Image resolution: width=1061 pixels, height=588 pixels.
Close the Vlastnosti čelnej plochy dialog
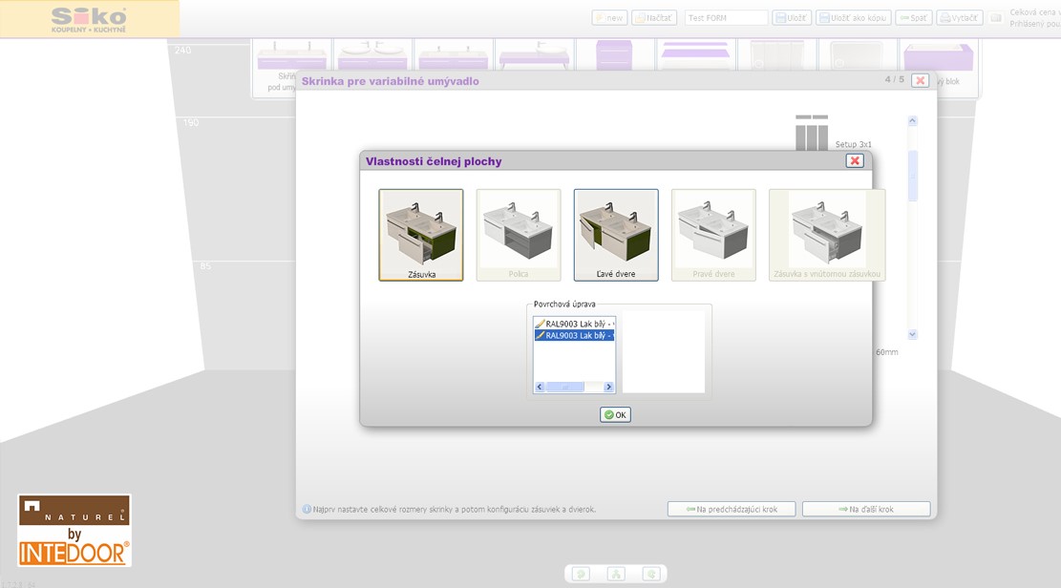coord(855,160)
